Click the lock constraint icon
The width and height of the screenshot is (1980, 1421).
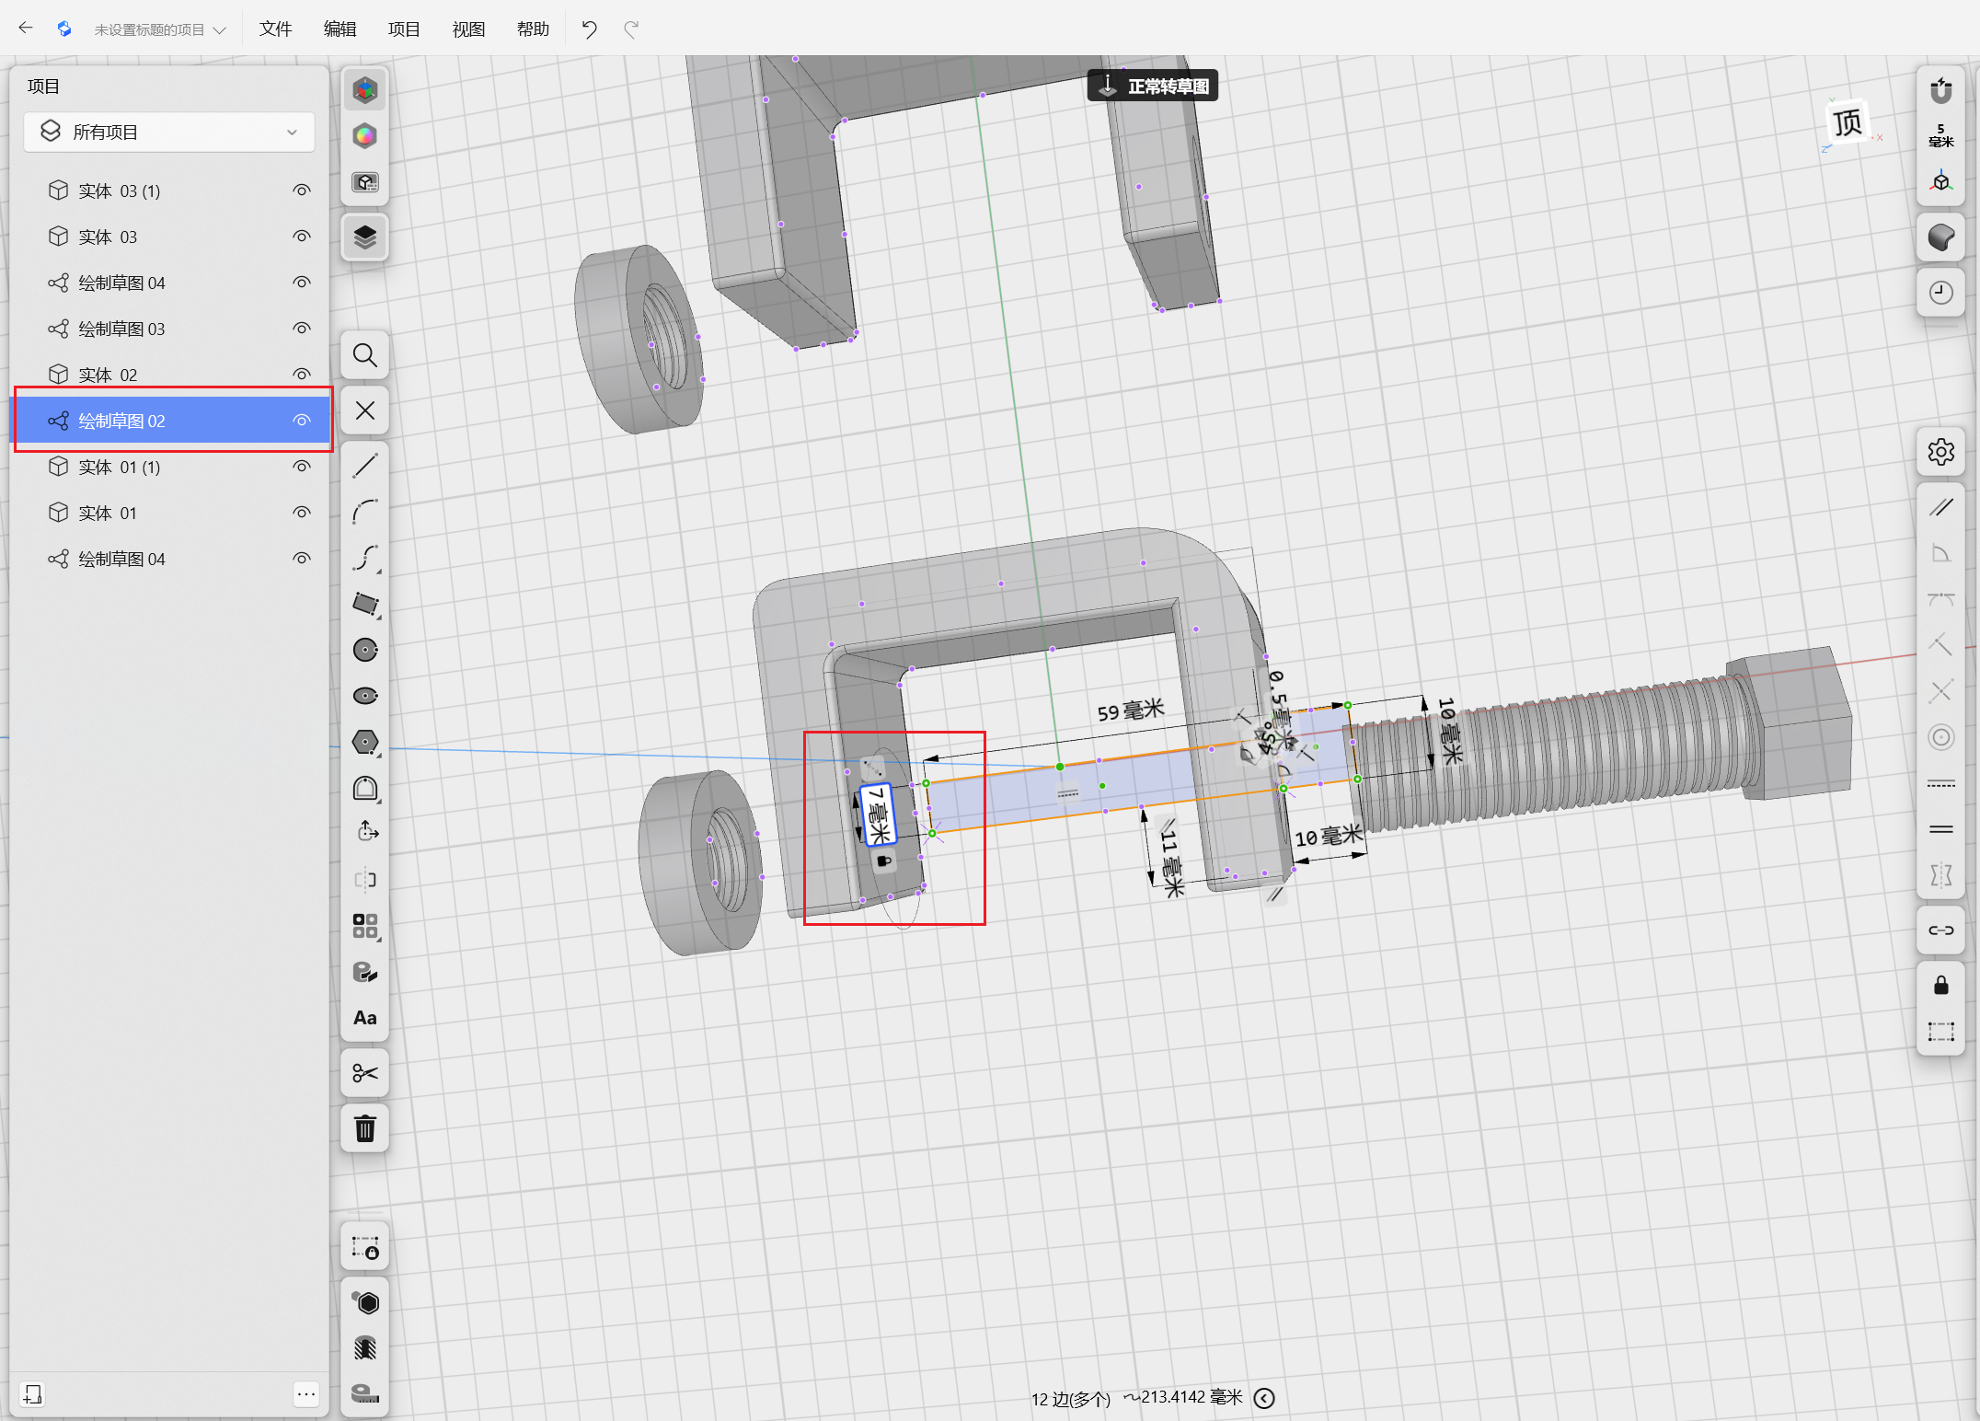pyautogui.click(x=1940, y=986)
